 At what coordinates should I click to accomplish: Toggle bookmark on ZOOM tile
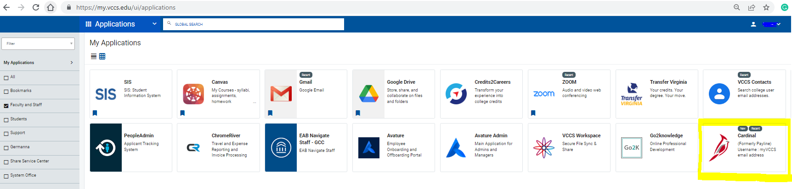coord(533,113)
